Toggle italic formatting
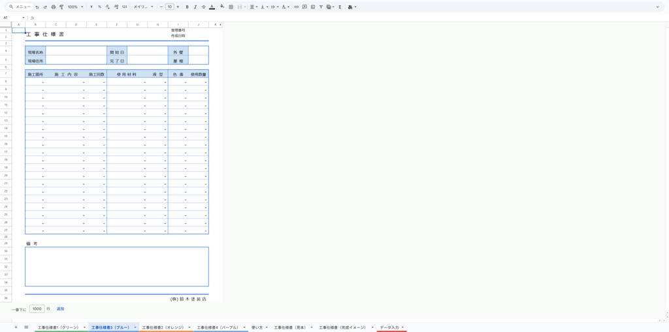This screenshot has width=669, height=332. coord(195,7)
